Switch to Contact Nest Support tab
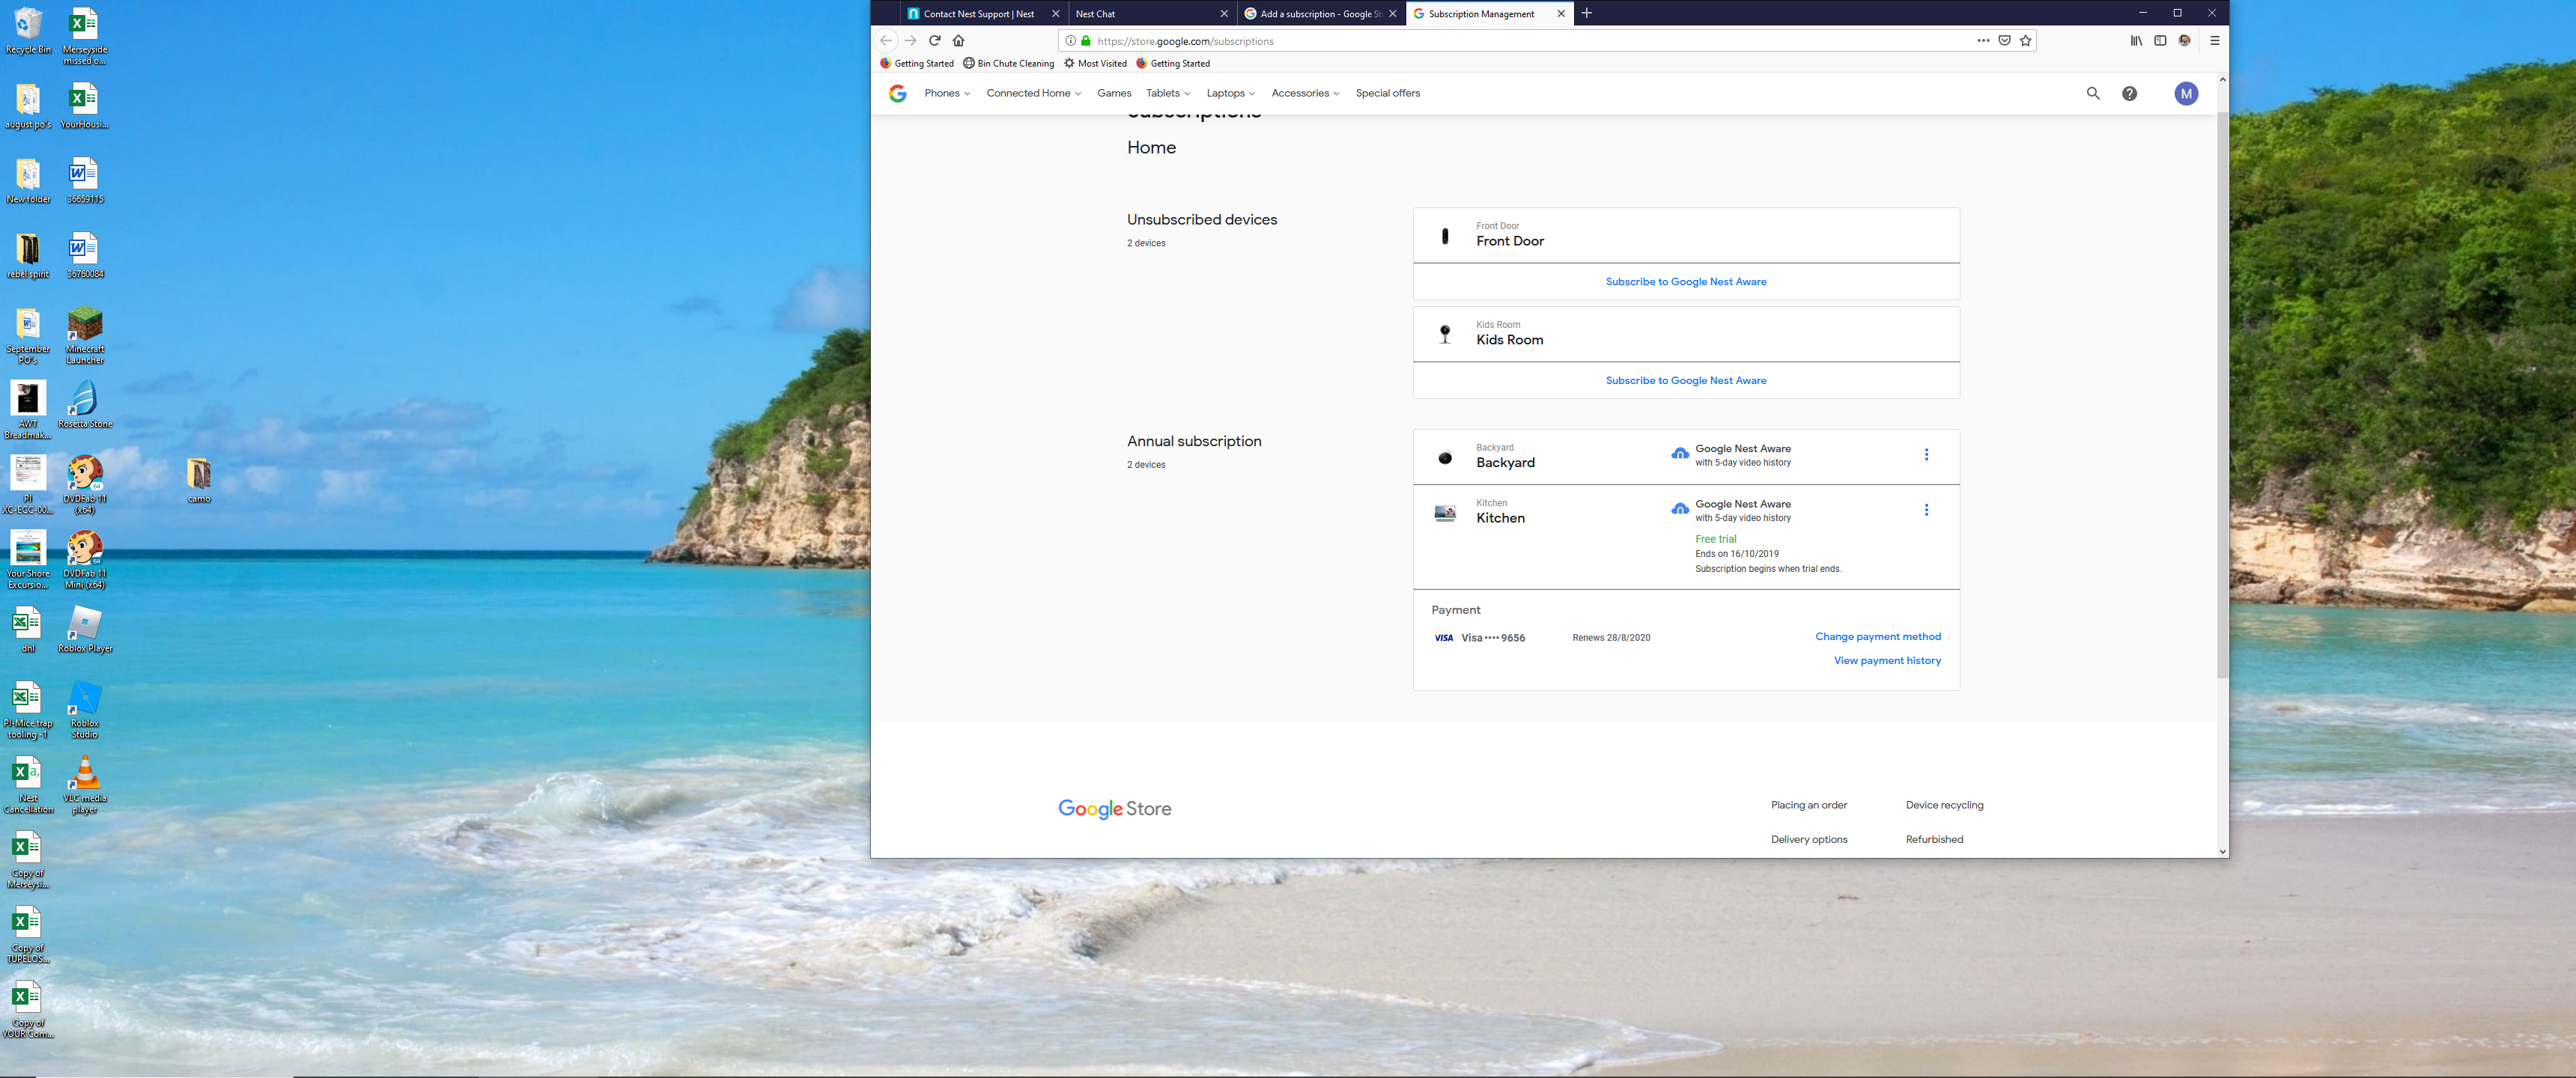The height and width of the screenshot is (1078, 2576). pos(977,14)
